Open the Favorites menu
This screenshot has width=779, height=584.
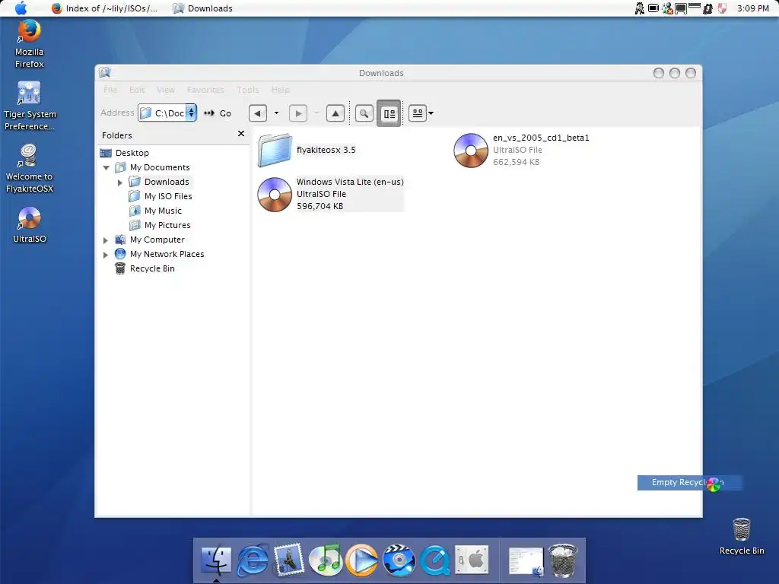pyautogui.click(x=205, y=90)
